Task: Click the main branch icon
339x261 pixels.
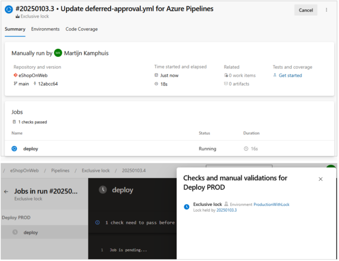Action: (x=15, y=83)
